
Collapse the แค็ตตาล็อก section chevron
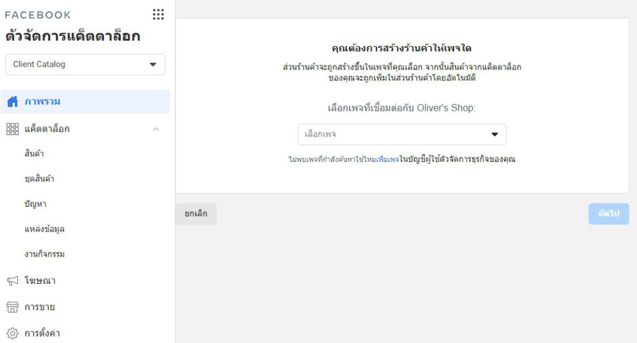tap(156, 129)
